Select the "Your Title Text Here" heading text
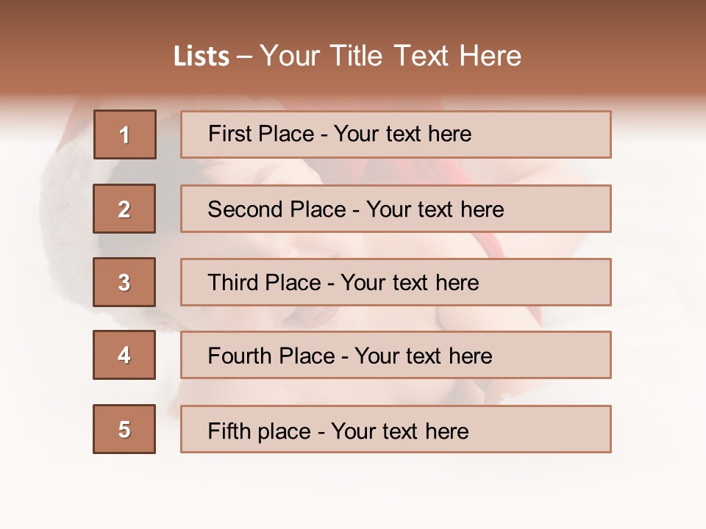This screenshot has height=529, width=706. pos(391,56)
